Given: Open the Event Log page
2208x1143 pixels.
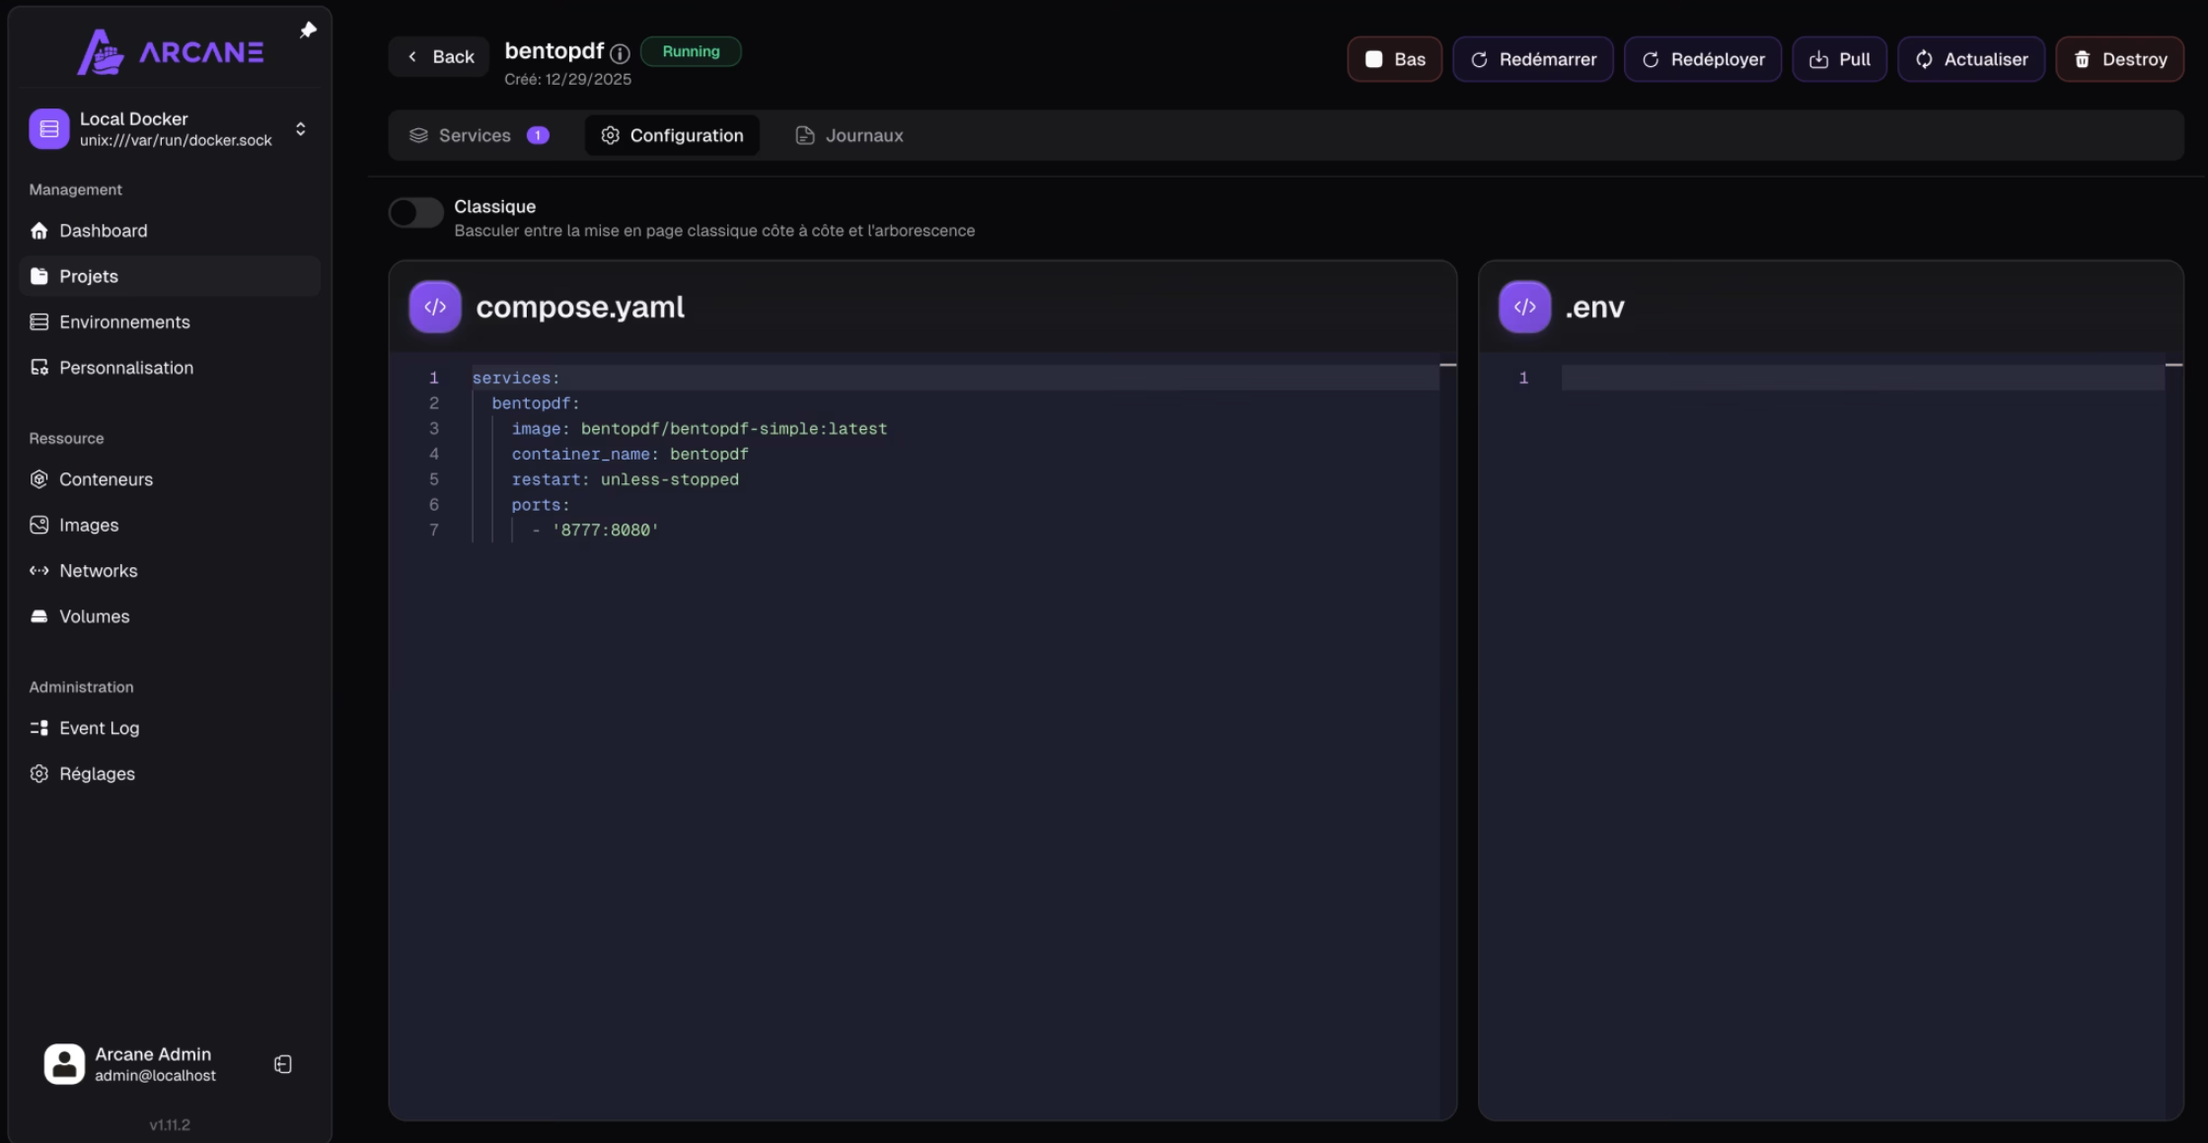Looking at the screenshot, I should tap(99, 728).
